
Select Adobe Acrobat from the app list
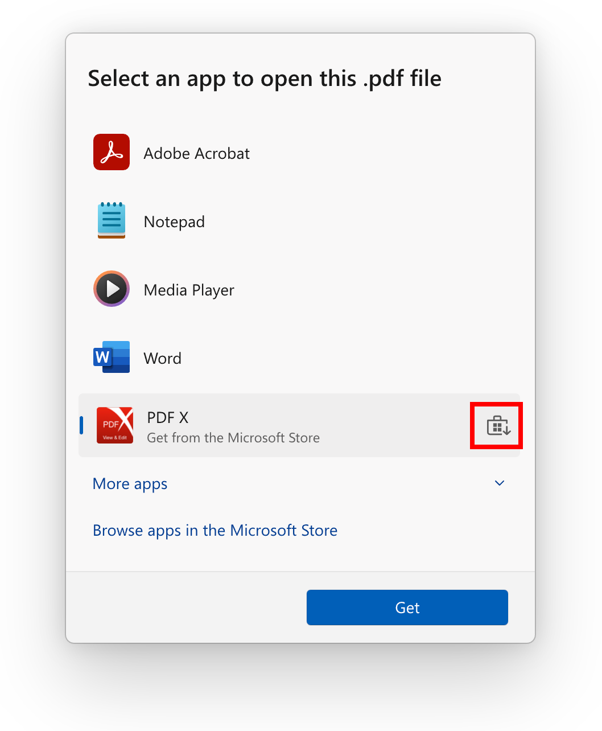[197, 153]
